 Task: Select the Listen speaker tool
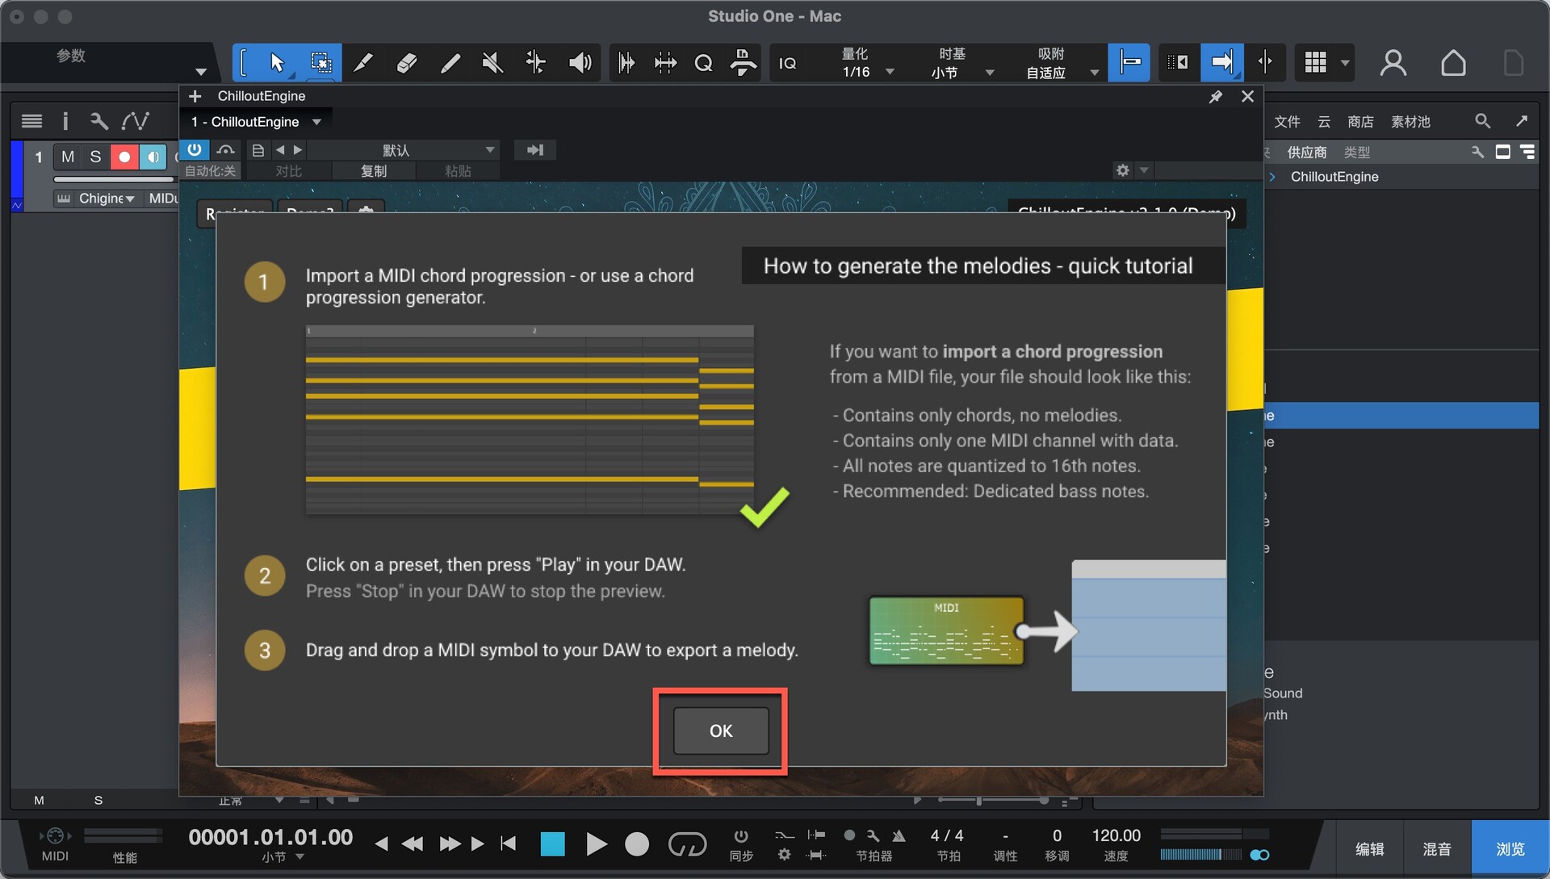click(x=580, y=62)
